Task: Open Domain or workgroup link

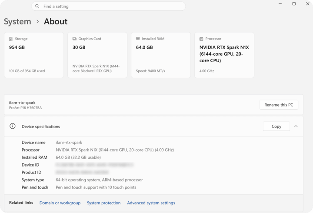Action: click(x=60, y=203)
